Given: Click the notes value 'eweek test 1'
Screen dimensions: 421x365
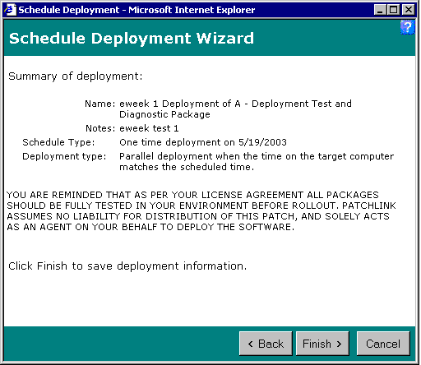Looking at the screenshot, I should [149, 128].
